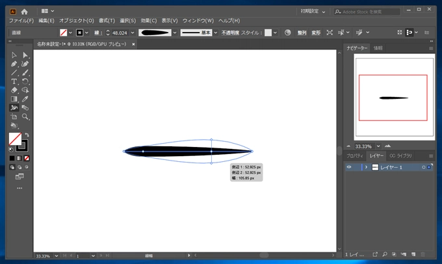This screenshot has height=264, width=442.
Task: Enable Draw Inside mode
Action: 27,167
